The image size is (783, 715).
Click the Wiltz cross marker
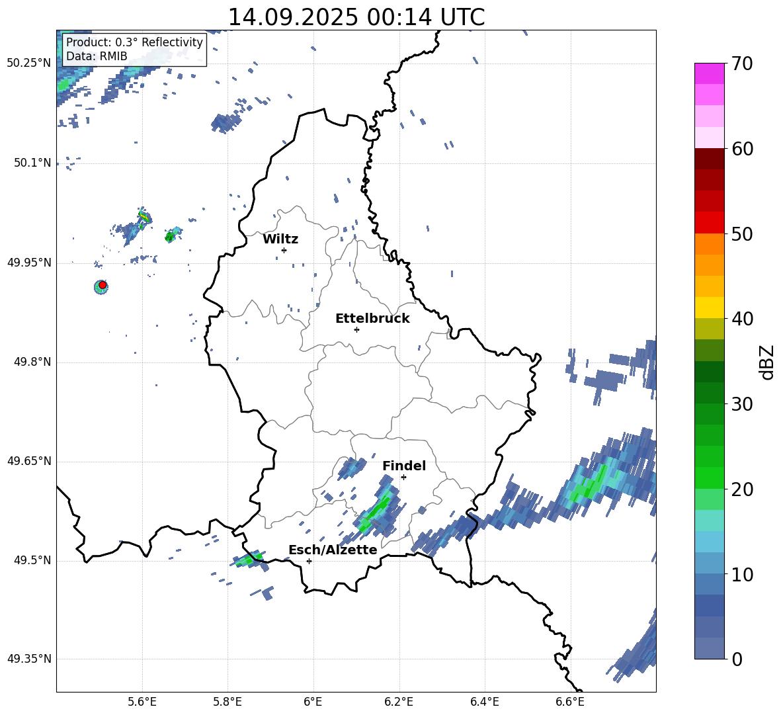(284, 250)
